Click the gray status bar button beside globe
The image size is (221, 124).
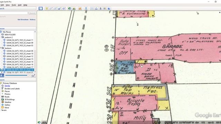coord(44,123)
